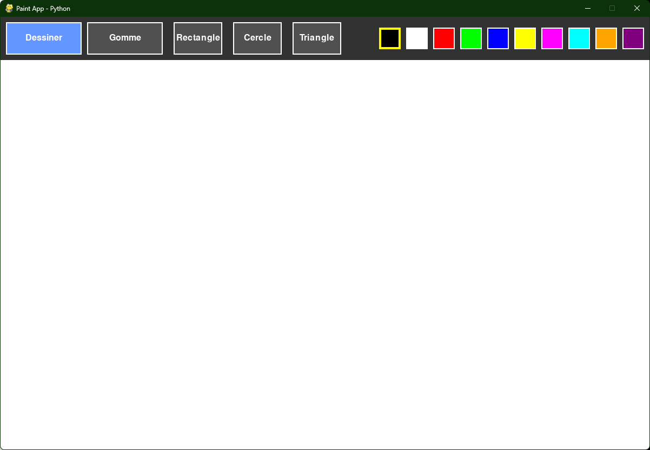Viewport: 650px width, 450px height.
Task: Click the Python app icon in title bar
Action: [x=9, y=9]
